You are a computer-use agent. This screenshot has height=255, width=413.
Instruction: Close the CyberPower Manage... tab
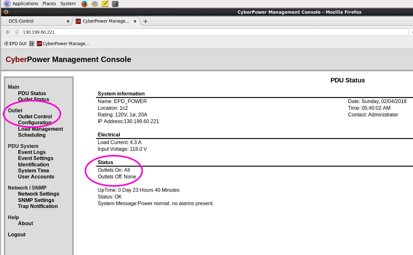[135, 21]
